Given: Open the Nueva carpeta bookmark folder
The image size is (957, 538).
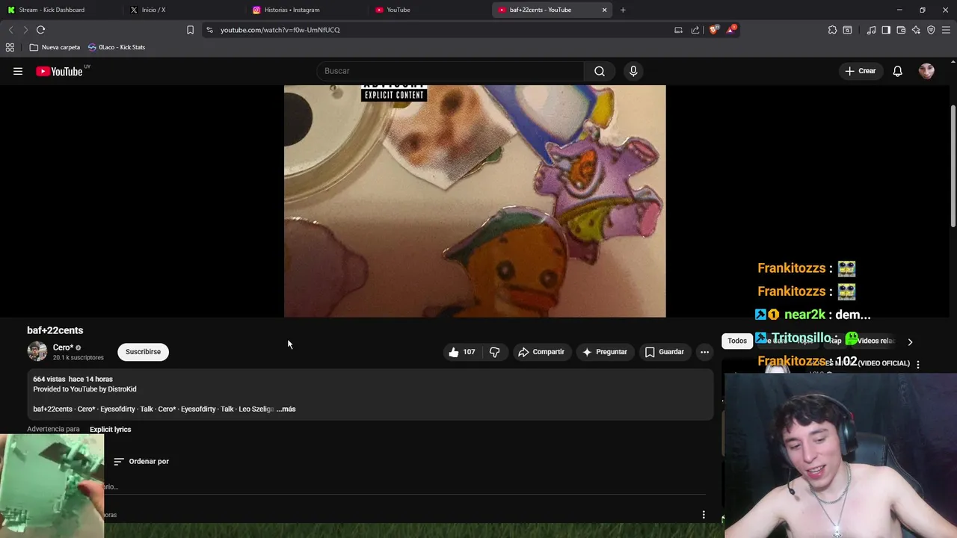Looking at the screenshot, I should 55,47.
